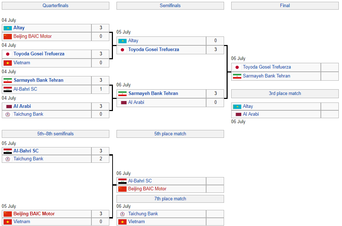
Task: Click Japan flag by Toyoda Gosei in semifinals
Action: pyautogui.click(x=122, y=50)
